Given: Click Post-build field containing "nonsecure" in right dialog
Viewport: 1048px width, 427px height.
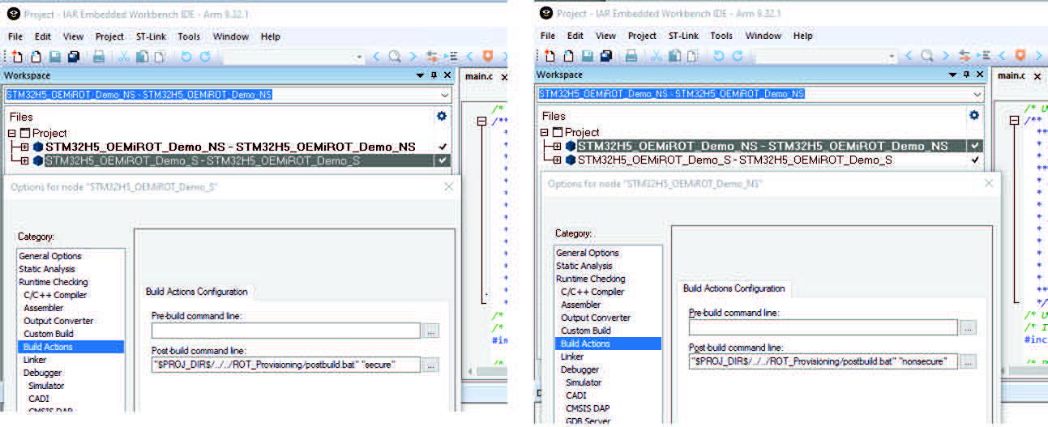Looking at the screenshot, I should 823,361.
